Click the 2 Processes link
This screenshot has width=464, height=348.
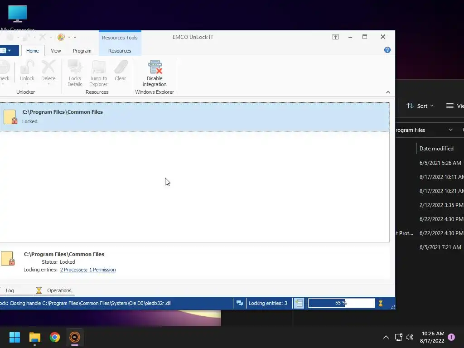tap(74, 270)
